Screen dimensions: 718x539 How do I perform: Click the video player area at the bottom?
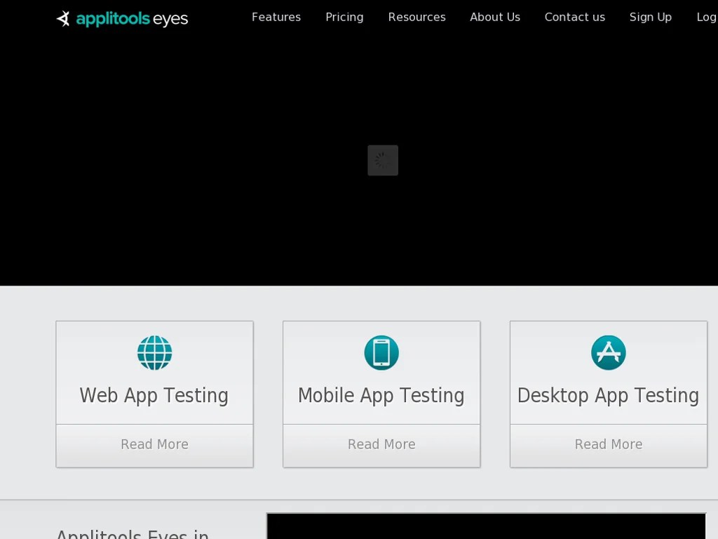tap(487, 526)
